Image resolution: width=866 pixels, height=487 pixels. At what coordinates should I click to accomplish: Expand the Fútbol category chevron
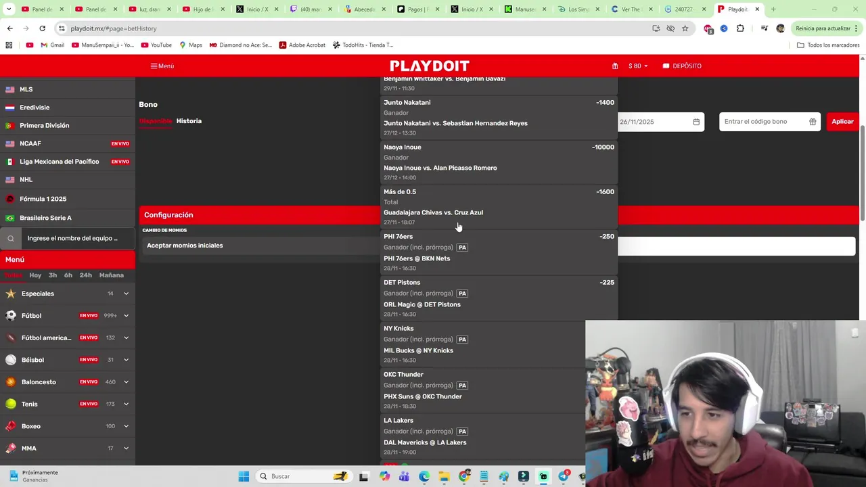click(x=126, y=316)
